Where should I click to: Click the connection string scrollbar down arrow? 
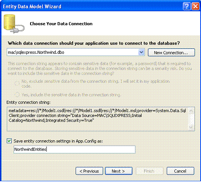point(191,127)
